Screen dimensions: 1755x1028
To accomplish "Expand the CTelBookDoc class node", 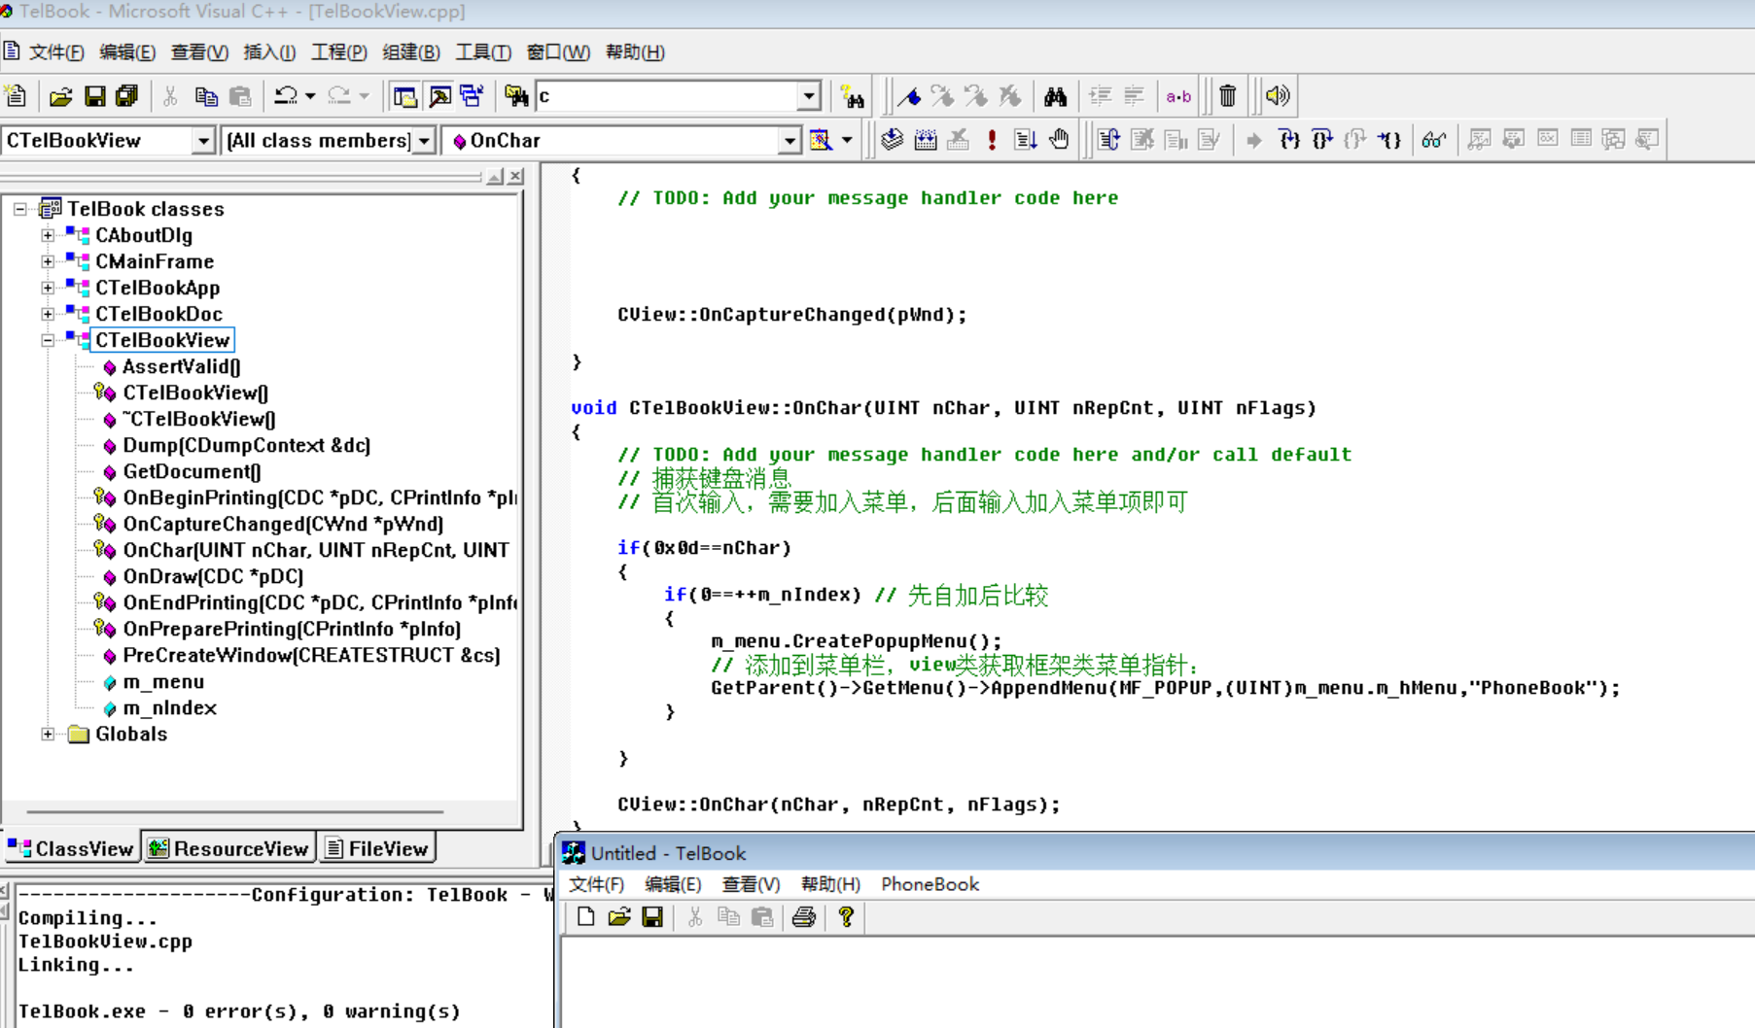I will coord(48,314).
